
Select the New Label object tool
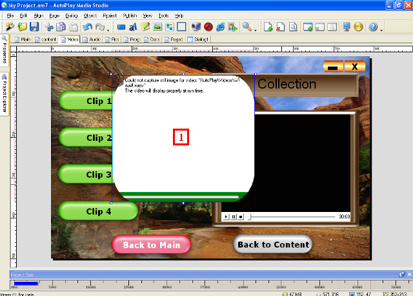pos(133,27)
